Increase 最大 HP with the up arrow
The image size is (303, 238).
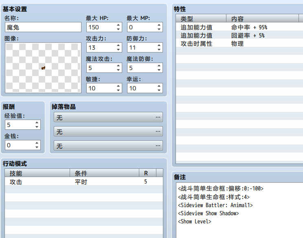pyautogui.click(x=118, y=25)
